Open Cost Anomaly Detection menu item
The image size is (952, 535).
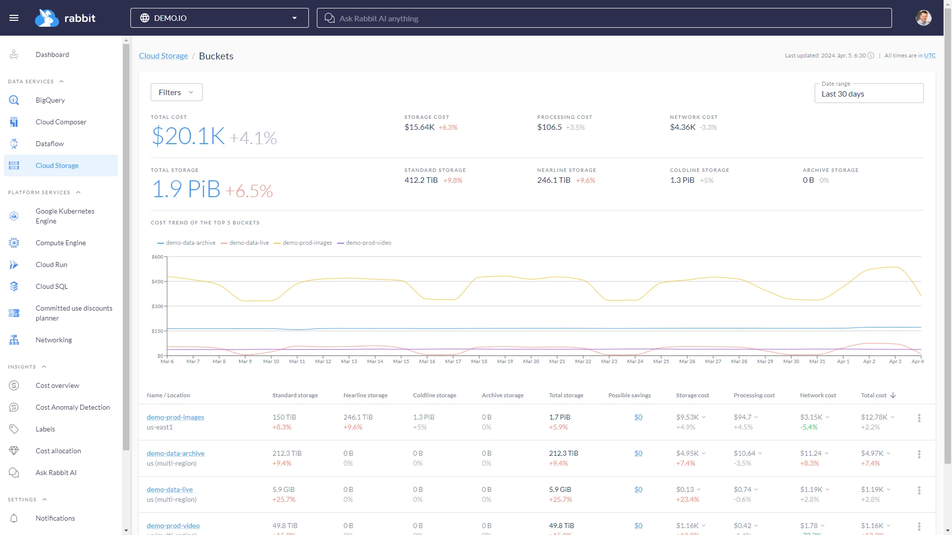(72, 407)
